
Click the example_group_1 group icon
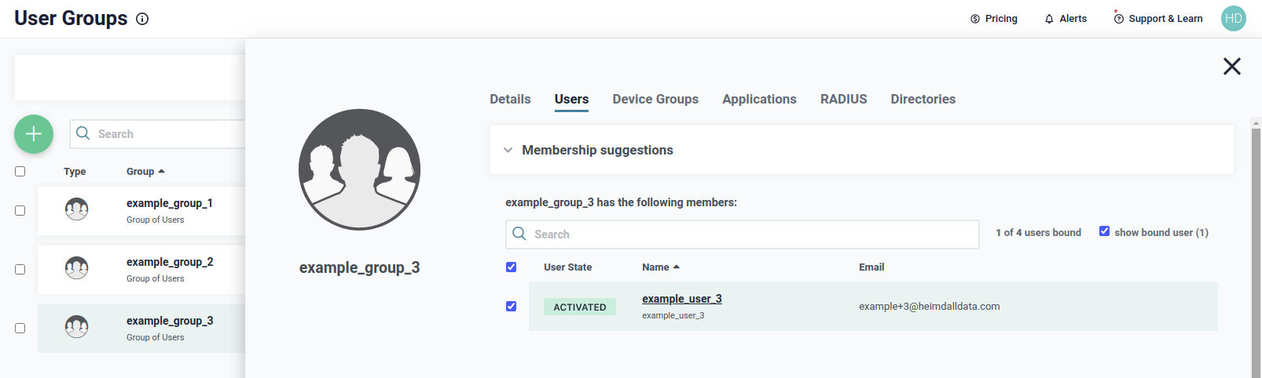click(x=76, y=209)
